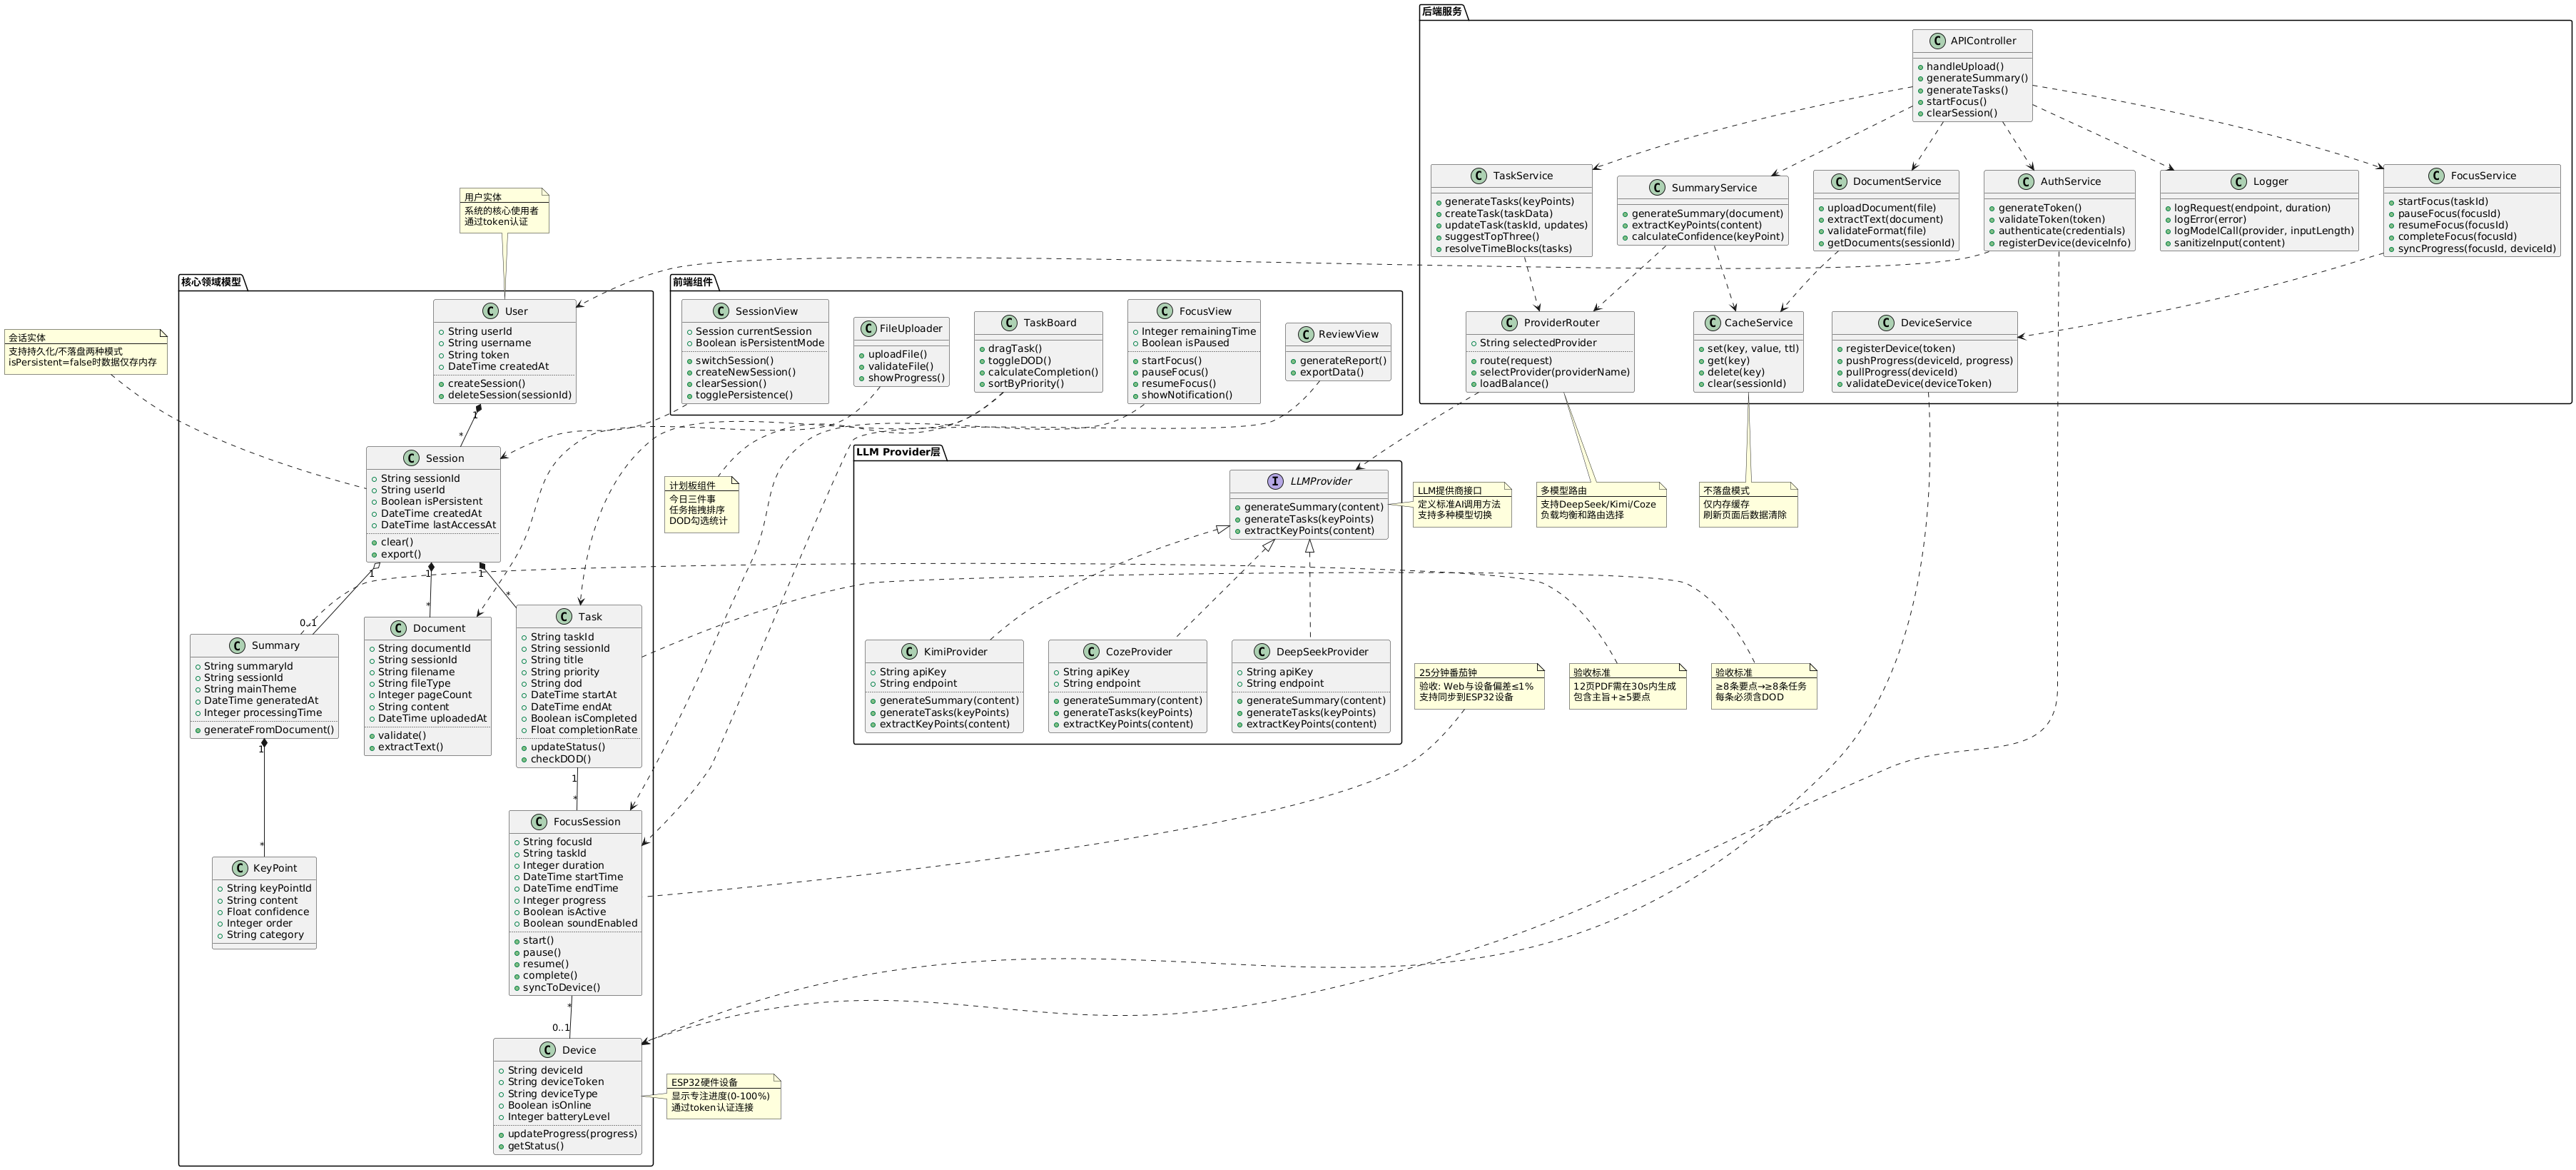Viewport: 2576px width, 1170px height.
Task: Select the User class circle icon
Action: point(491,311)
